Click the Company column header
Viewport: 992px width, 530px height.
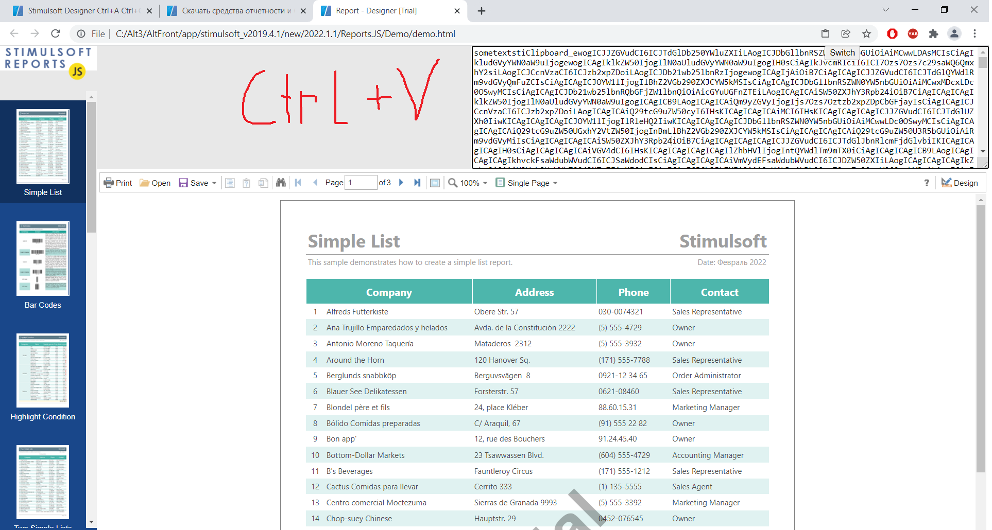[389, 292]
